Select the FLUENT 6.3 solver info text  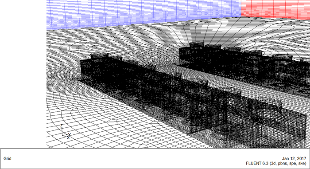tap(276, 163)
